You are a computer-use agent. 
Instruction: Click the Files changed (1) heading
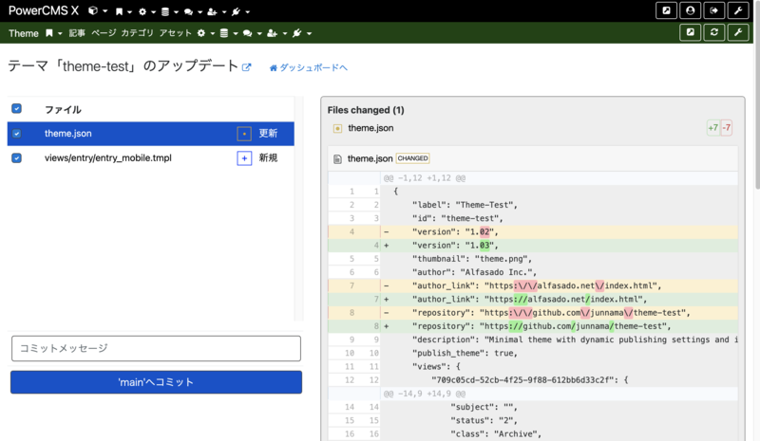pyautogui.click(x=366, y=110)
